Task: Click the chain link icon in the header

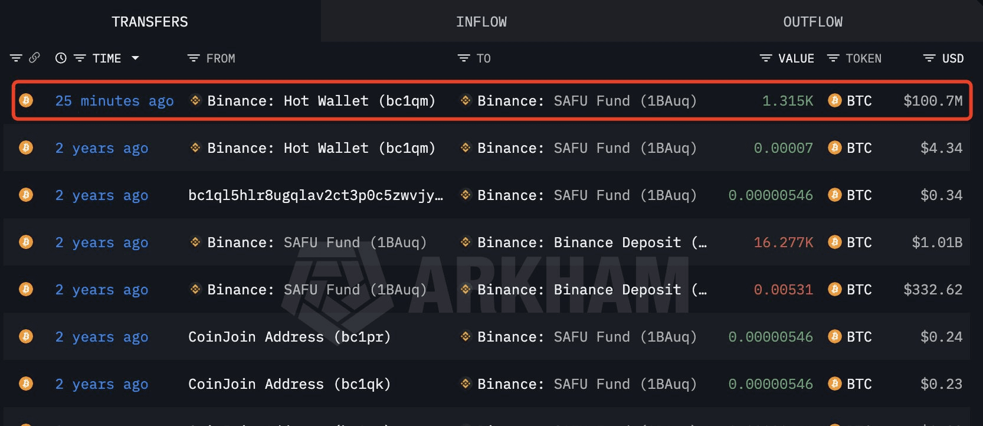Action: 34,58
